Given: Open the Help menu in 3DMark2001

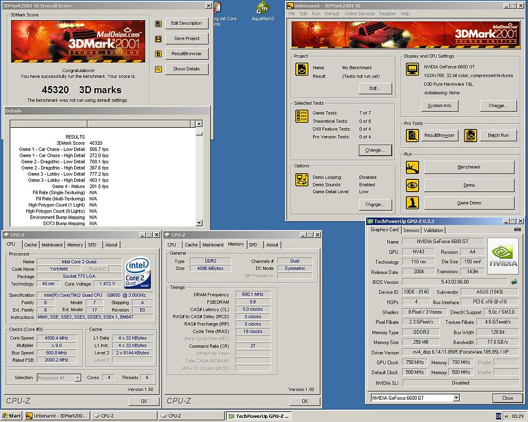Looking at the screenshot, I should tap(405, 14).
